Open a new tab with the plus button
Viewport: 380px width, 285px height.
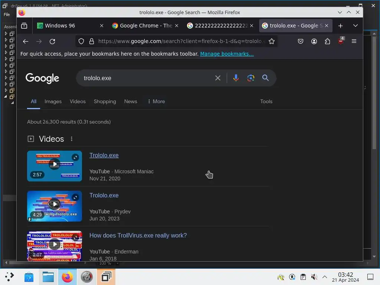(x=341, y=26)
